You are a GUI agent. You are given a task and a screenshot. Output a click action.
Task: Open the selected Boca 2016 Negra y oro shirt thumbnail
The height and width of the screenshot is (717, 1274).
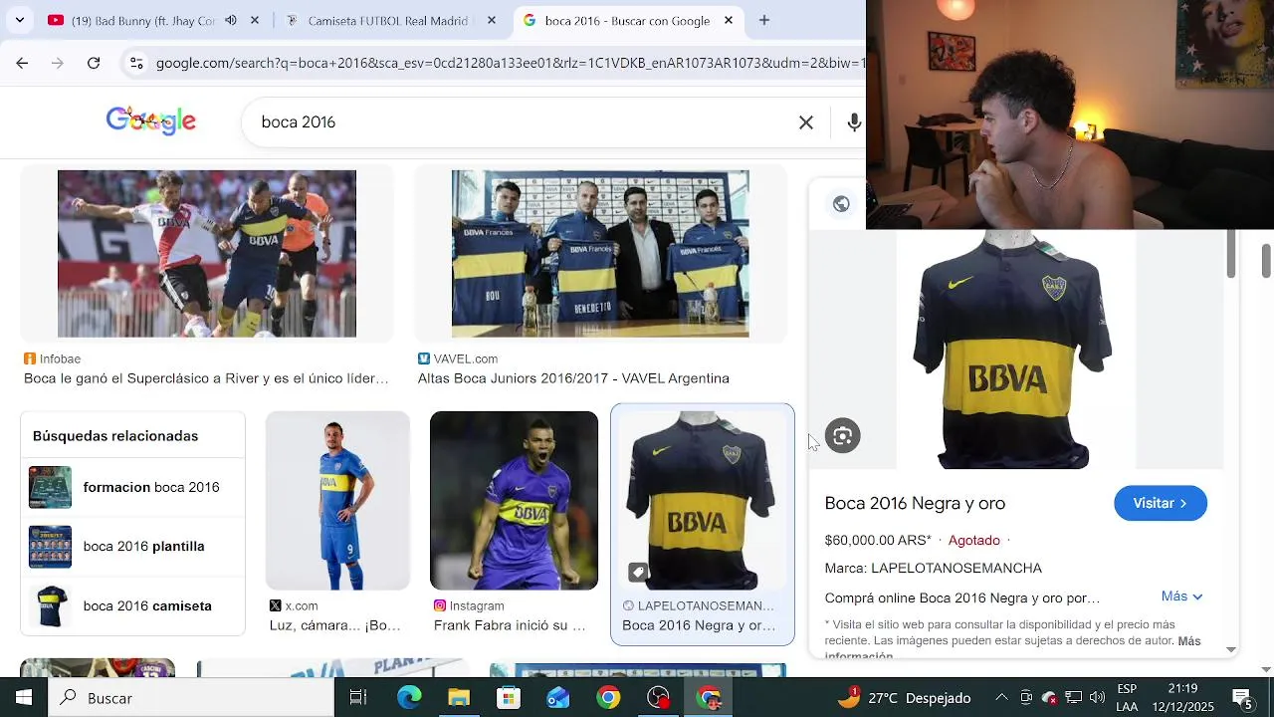[703, 501]
